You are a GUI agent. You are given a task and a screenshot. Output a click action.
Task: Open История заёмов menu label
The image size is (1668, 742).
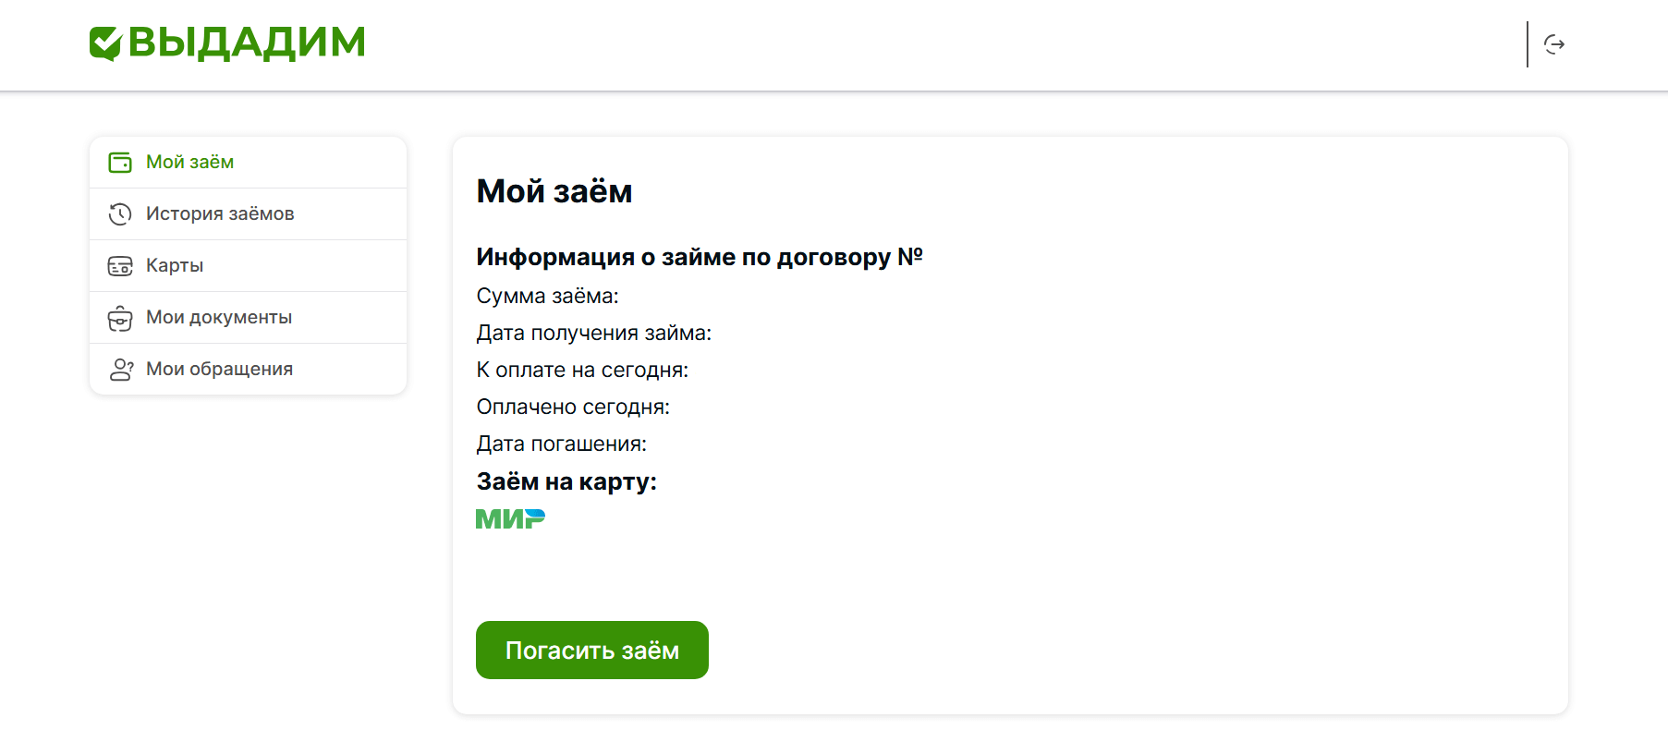(220, 214)
